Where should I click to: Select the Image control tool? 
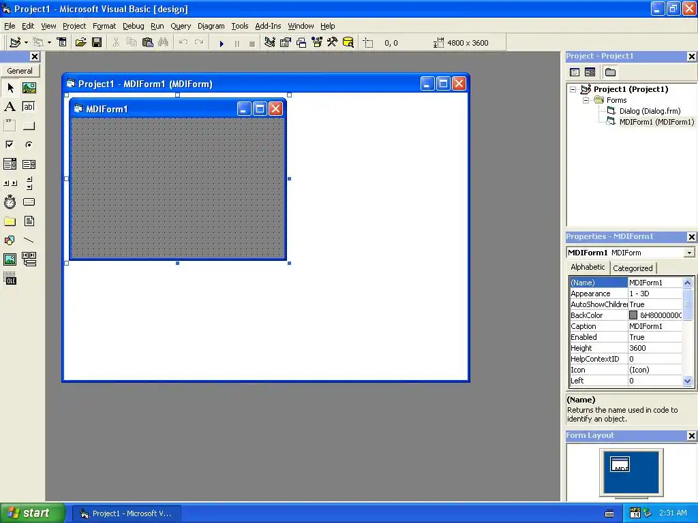[10, 259]
